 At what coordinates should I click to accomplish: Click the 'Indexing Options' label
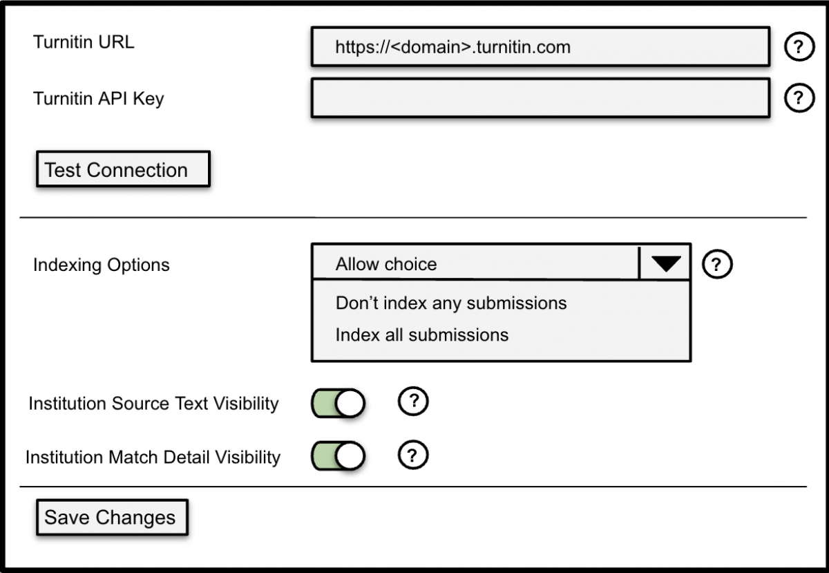tap(101, 265)
